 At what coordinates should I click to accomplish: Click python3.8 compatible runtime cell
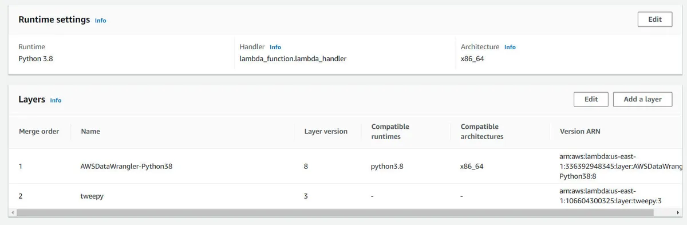click(387, 167)
